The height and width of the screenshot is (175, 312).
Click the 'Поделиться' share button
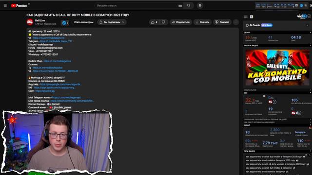click(180, 22)
